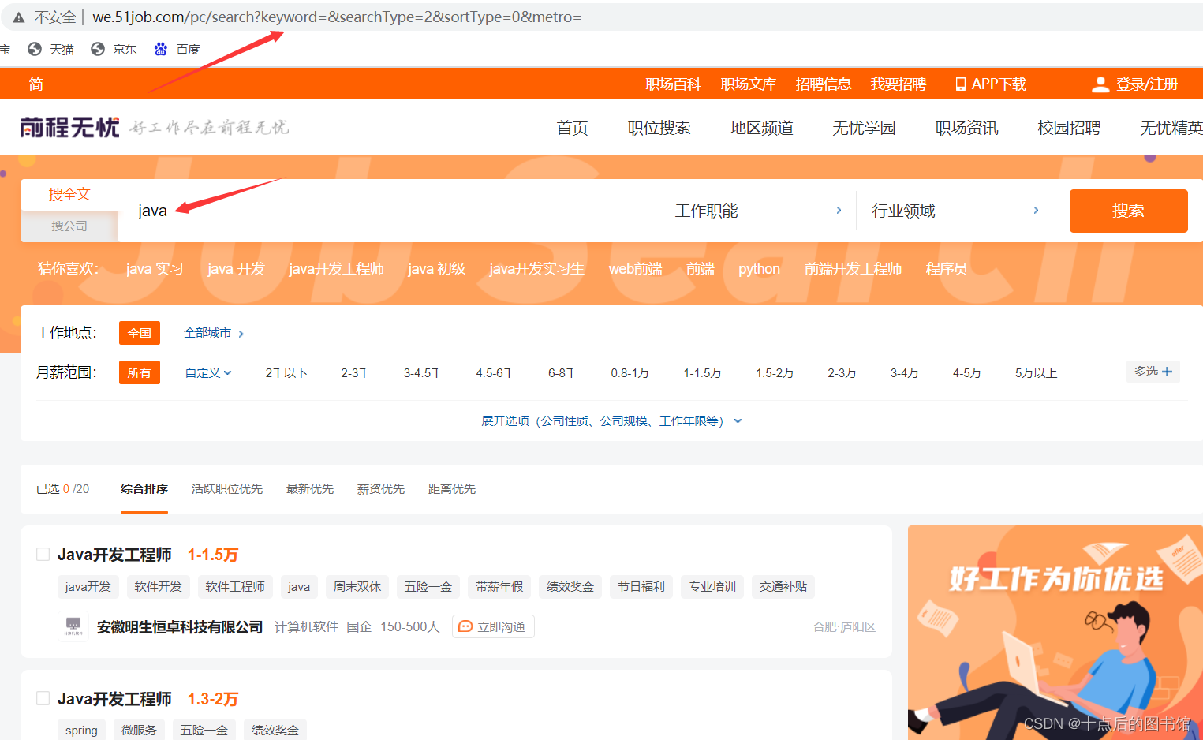
Task: Click the 不安全 warning icon in address bar
Action: [x=18, y=17]
